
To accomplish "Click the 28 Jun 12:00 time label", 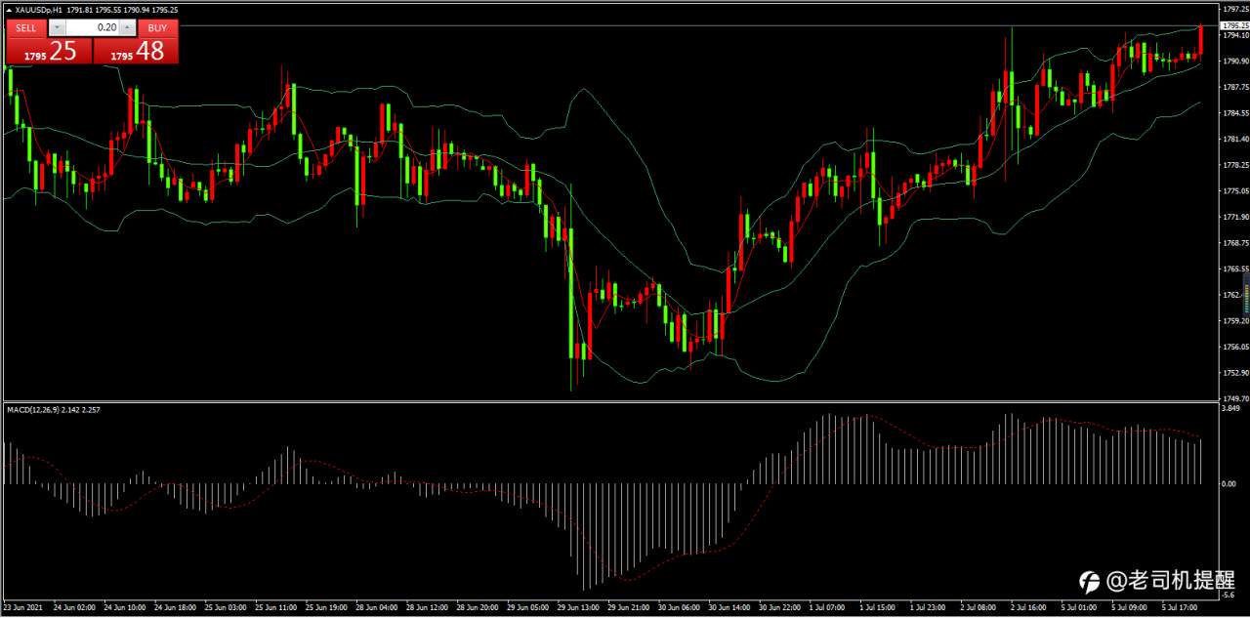I will click(x=427, y=607).
